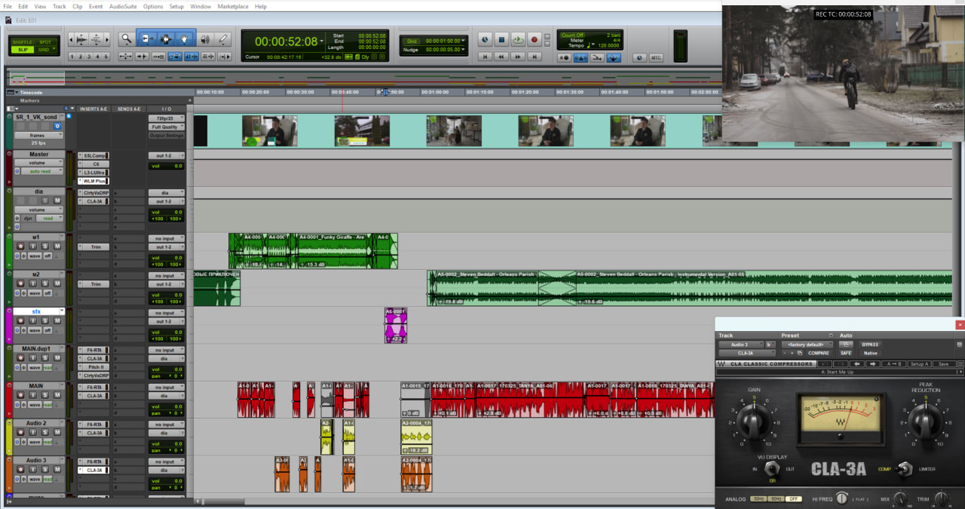Click the Online clock icon beside Stop
Image resolution: width=965 pixels, height=509 pixels.
(x=485, y=39)
